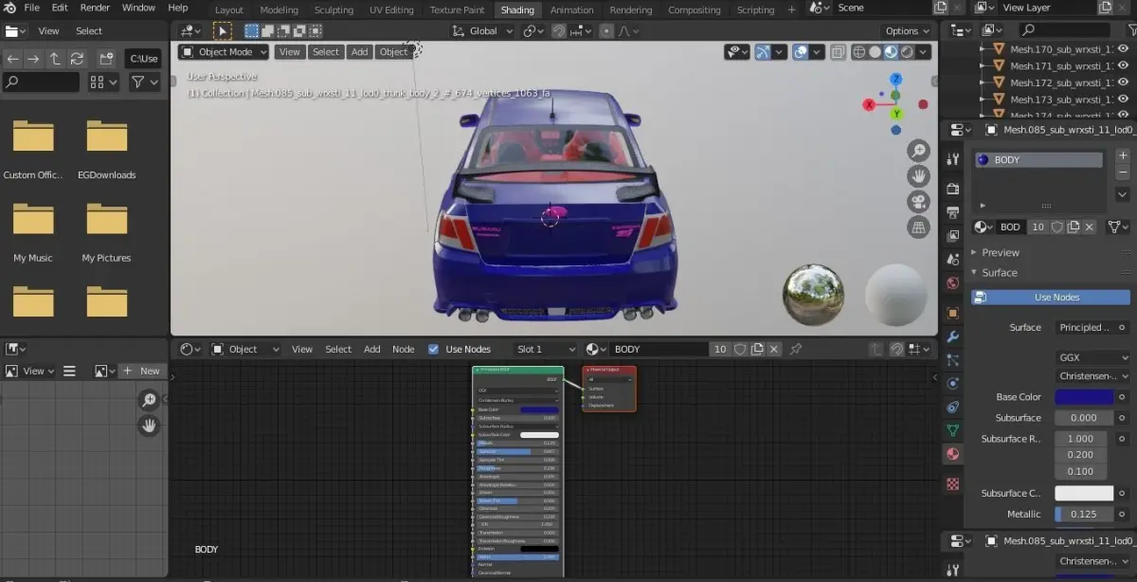Open material slot specials chevron menu
1137x582 pixels.
point(1123,194)
